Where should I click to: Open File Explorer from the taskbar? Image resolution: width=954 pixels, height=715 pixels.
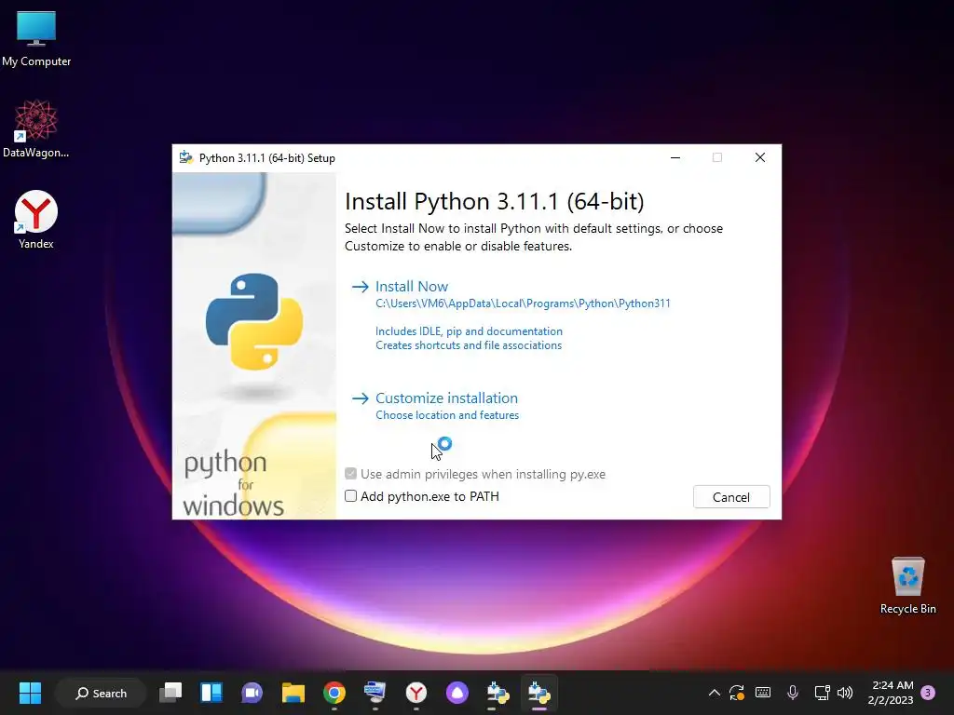(293, 693)
